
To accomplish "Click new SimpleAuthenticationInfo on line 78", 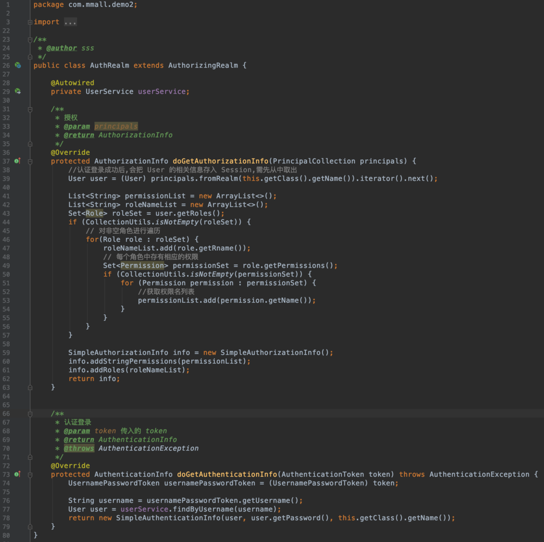I will pos(159,518).
